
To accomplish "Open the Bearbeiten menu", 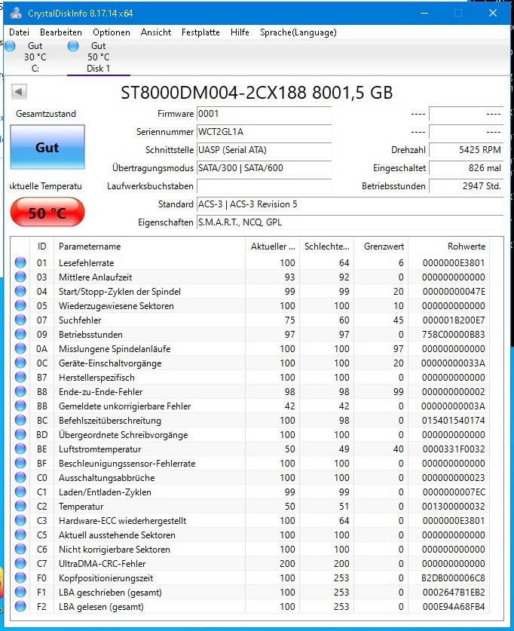I will pyautogui.click(x=61, y=32).
